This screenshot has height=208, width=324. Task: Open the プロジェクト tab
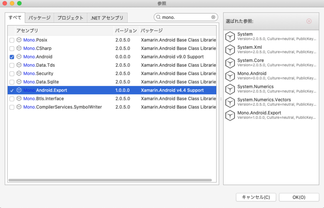tap(70, 18)
